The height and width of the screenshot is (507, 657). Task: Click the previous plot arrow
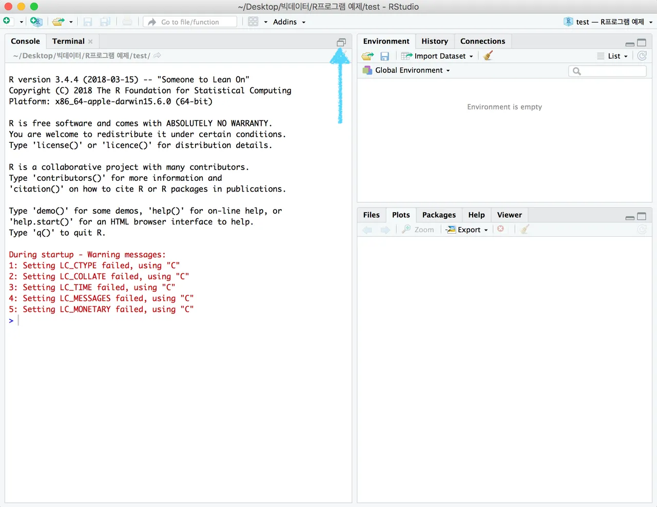pyautogui.click(x=368, y=230)
